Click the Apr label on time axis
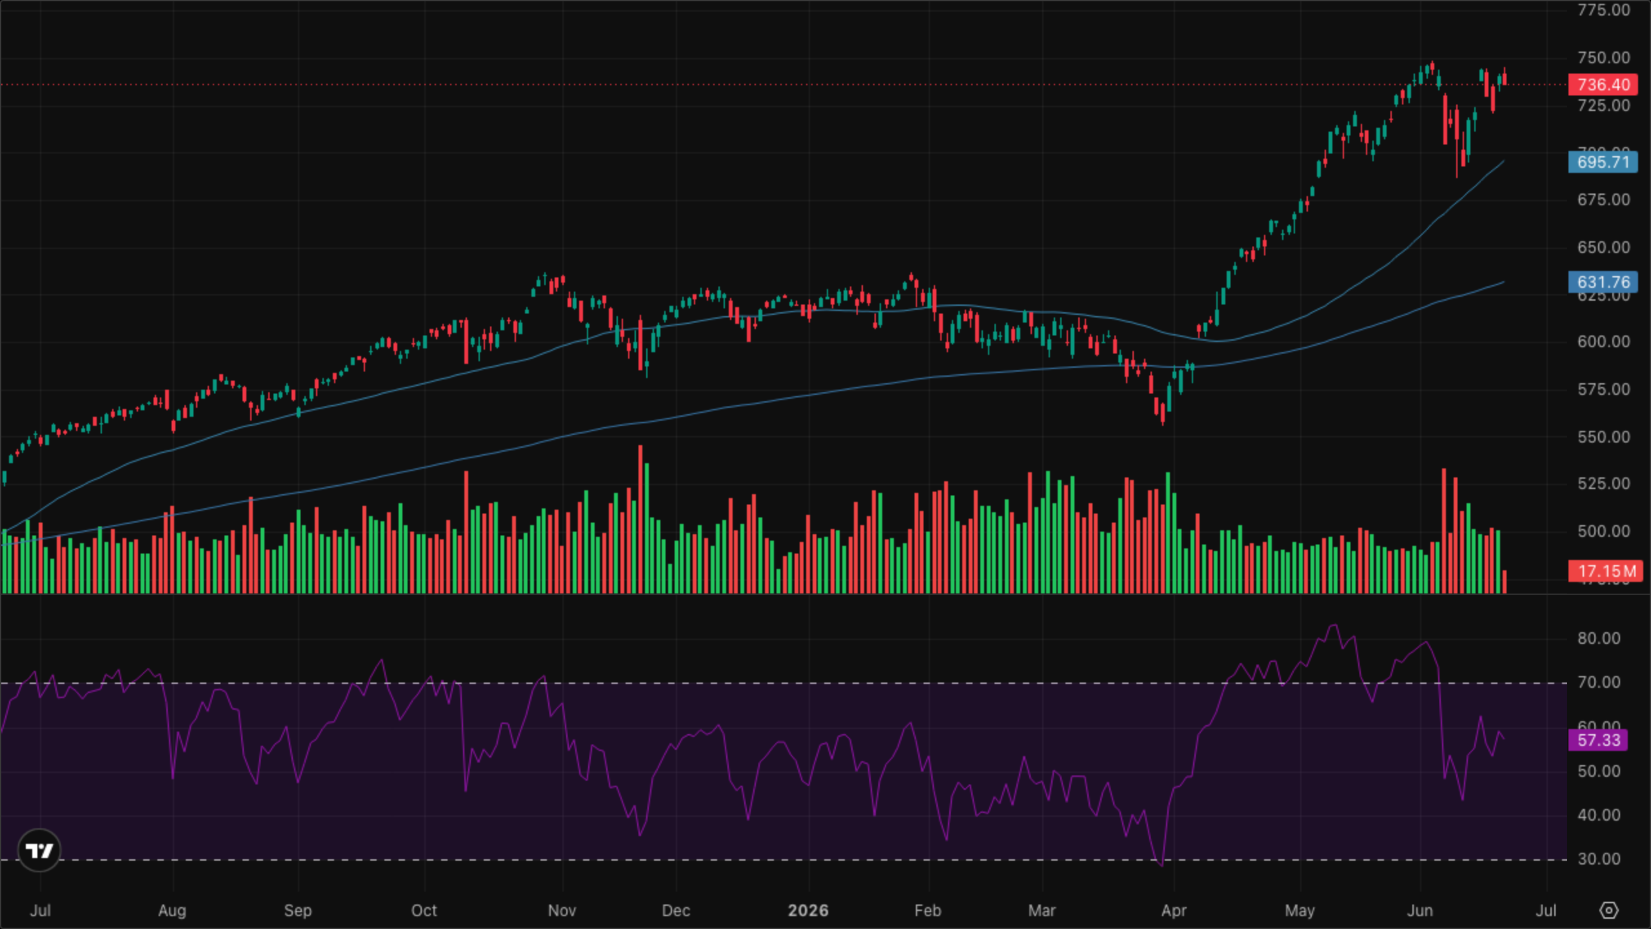The height and width of the screenshot is (929, 1651). pos(1174,910)
